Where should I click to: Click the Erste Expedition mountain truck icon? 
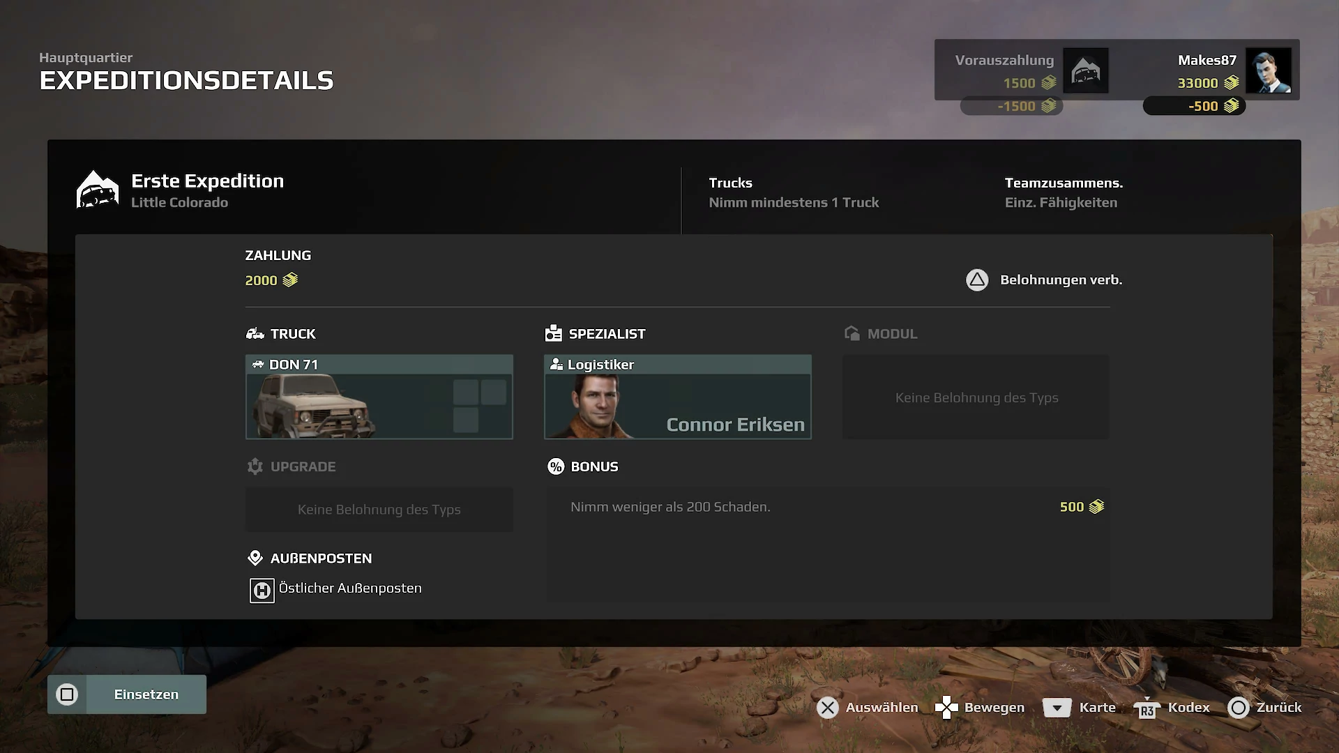(98, 190)
